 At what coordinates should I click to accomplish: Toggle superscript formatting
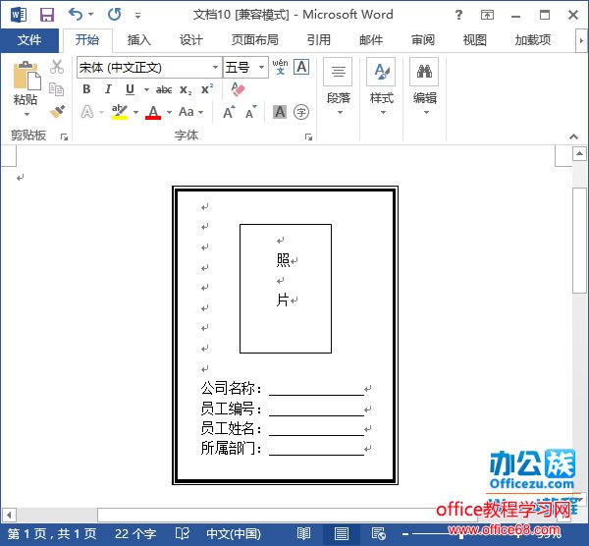[207, 89]
